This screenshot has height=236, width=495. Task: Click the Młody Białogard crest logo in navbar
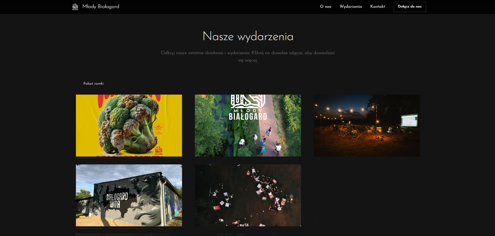[x=75, y=7]
